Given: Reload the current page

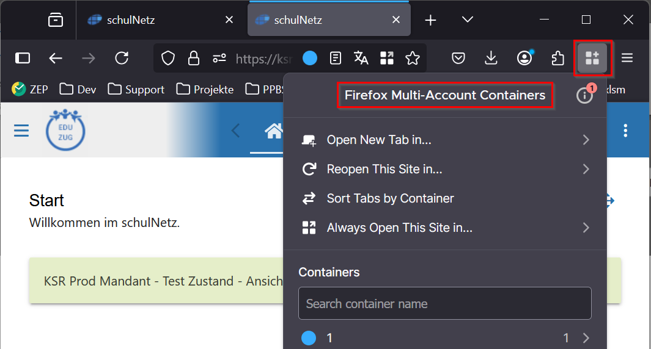Looking at the screenshot, I should (122, 58).
